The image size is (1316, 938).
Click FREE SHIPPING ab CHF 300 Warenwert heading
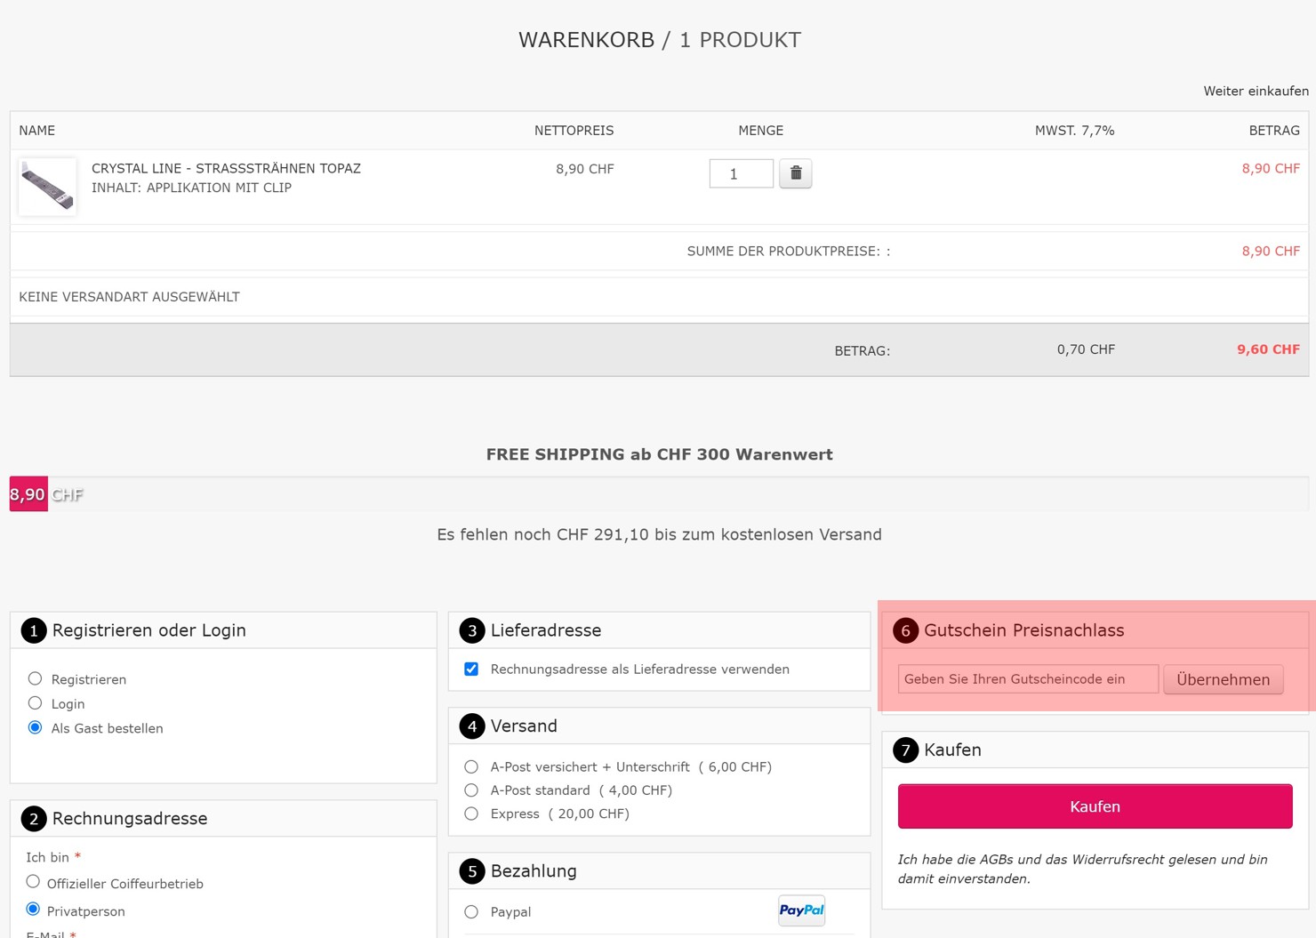[659, 454]
